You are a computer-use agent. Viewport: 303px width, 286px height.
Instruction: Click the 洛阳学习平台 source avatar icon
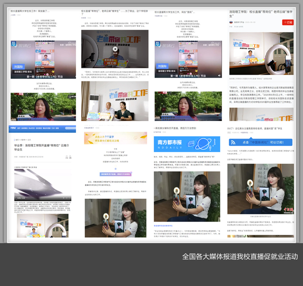(x=231, y=22)
